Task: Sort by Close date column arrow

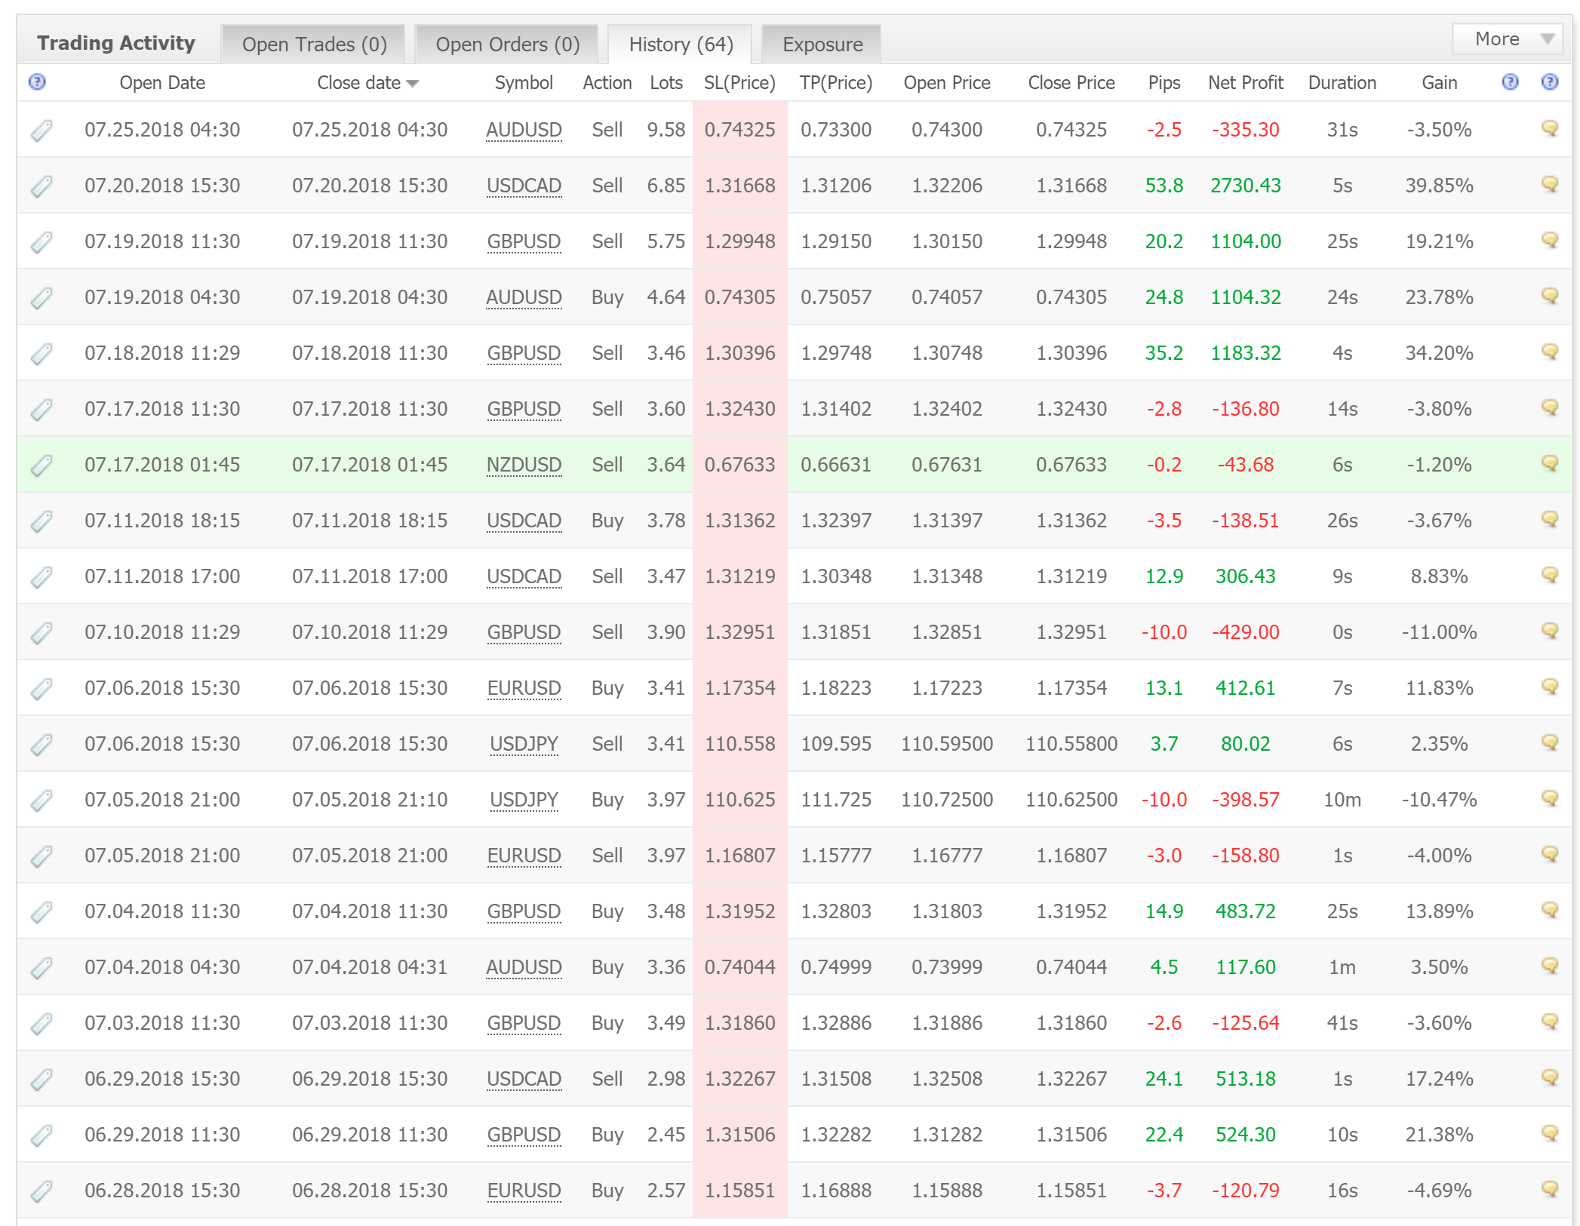Action: pyautogui.click(x=412, y=84)
